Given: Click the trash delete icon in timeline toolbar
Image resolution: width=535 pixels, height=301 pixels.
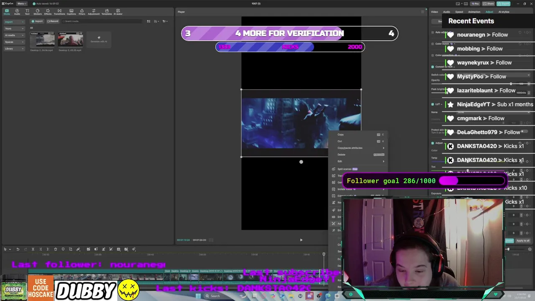Looking at the screenshot, I should pos(56,249).
